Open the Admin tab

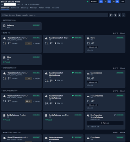(41, 8)
